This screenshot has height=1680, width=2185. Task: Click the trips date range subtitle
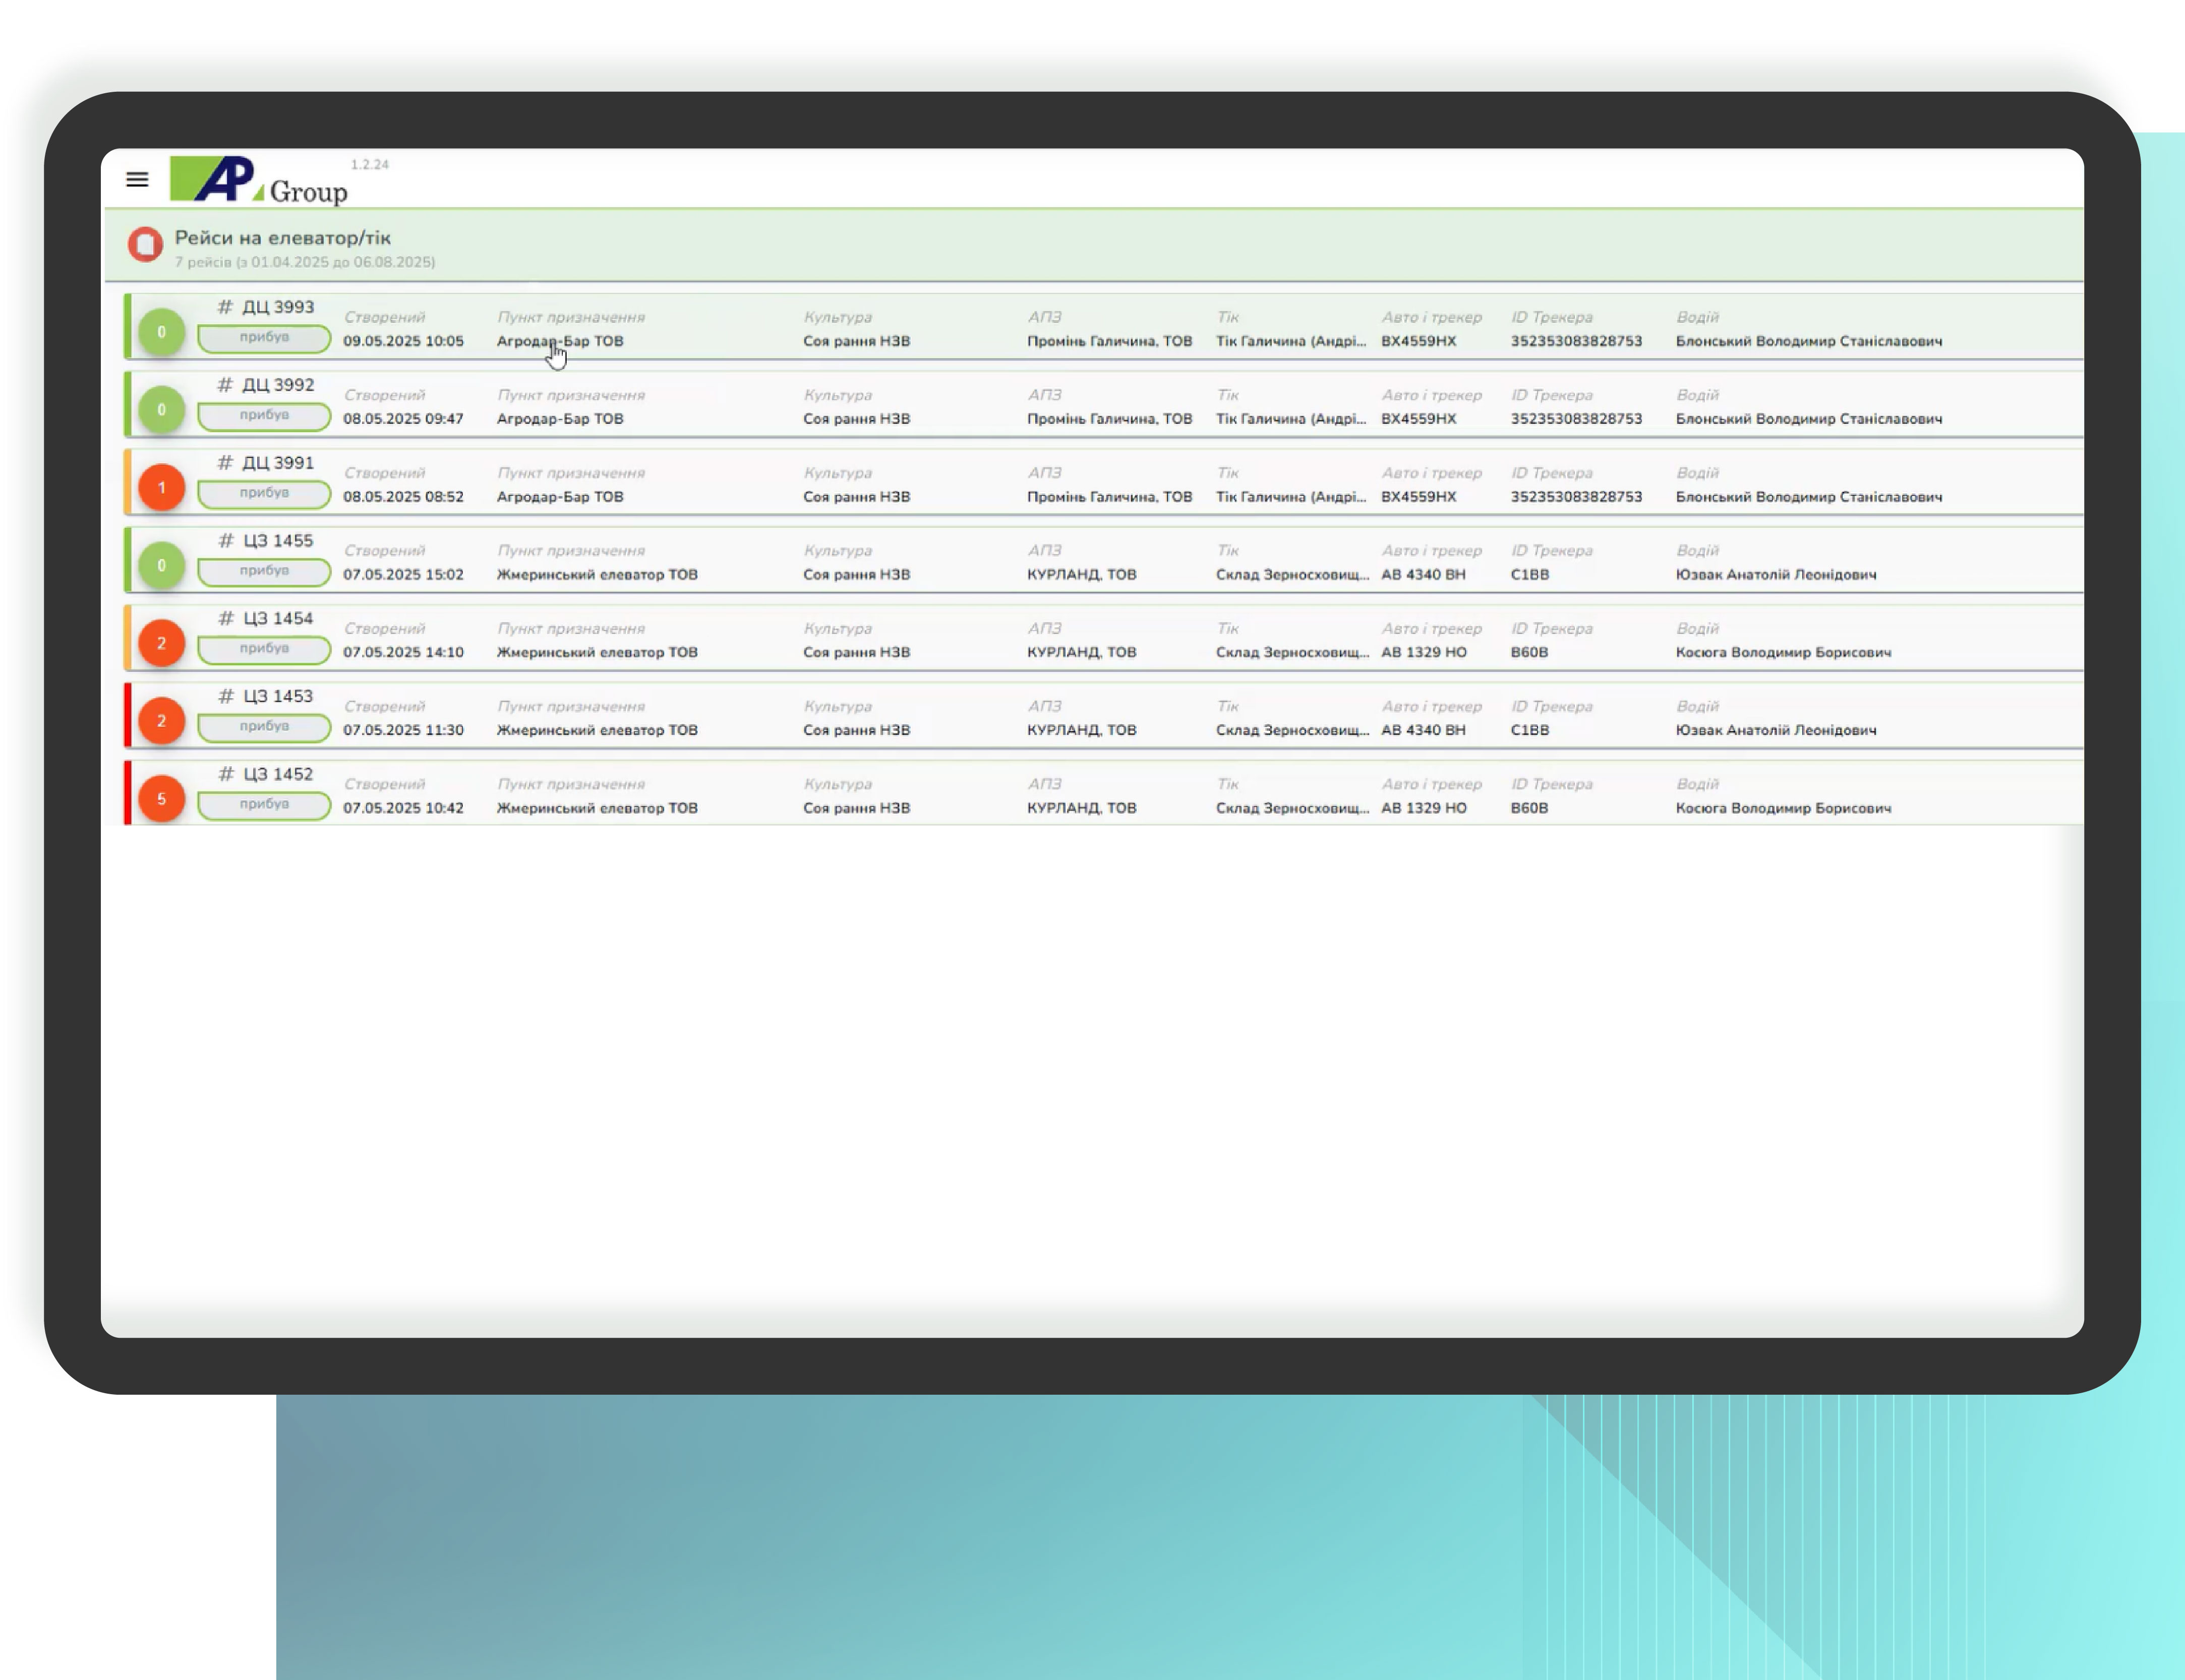(x=304, y=262)
